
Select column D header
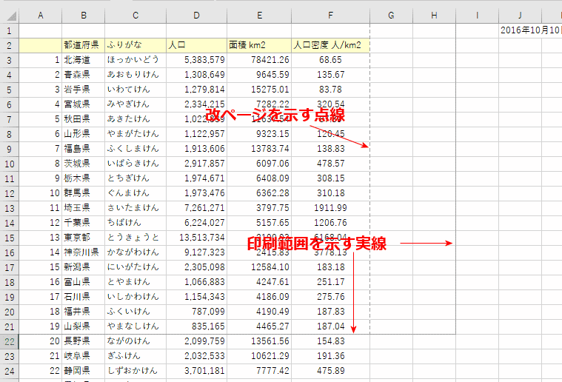pos(195,16)
